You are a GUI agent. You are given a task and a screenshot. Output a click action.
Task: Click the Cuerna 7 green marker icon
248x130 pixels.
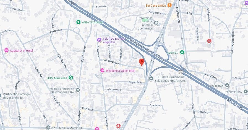[x=182, y=52]
